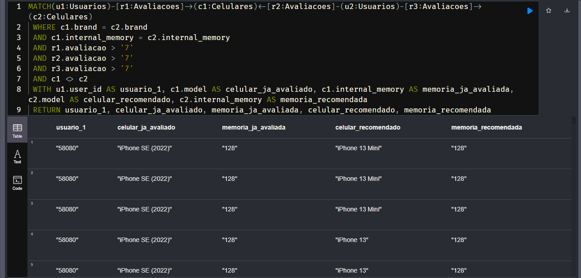Open the Code result view
The image size is (581, 278).
point(17,183)
